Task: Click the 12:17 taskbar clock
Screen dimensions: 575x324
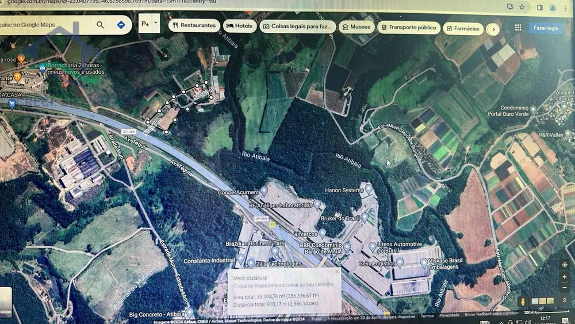Action: [545, 318]
